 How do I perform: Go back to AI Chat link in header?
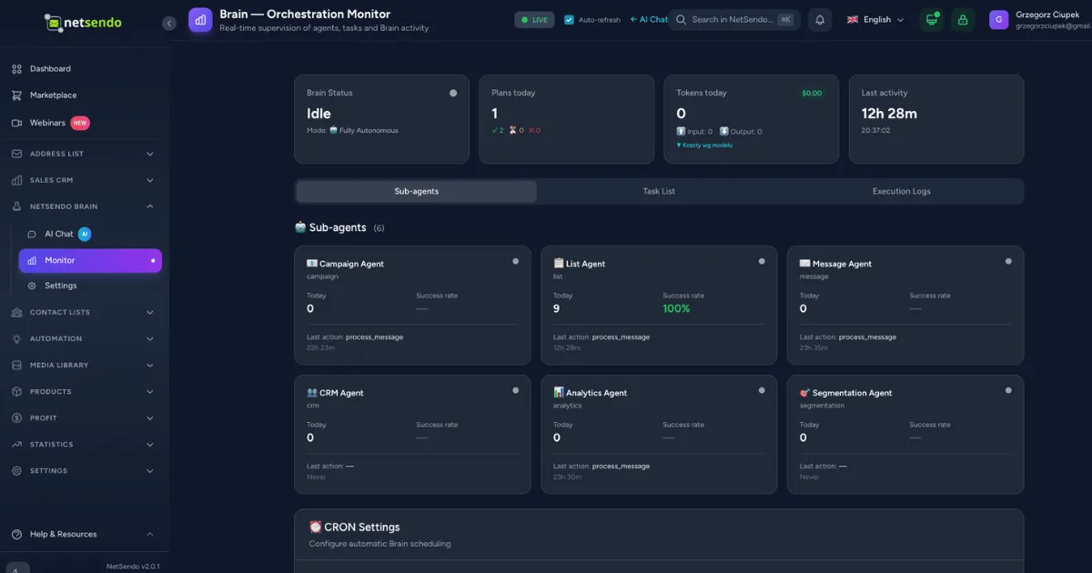649,20
